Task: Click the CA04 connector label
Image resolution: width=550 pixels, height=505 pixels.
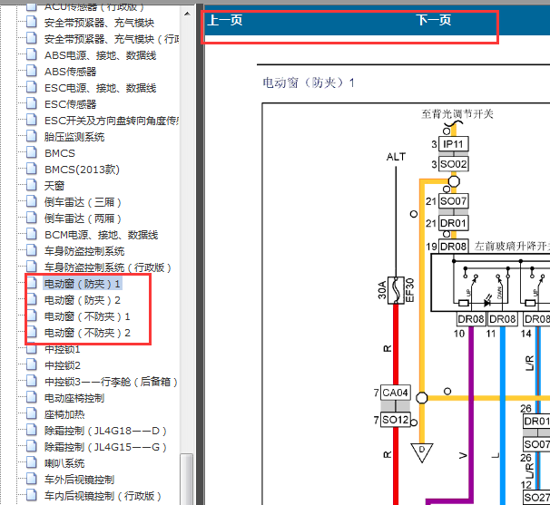Action: tap(396, 393)
